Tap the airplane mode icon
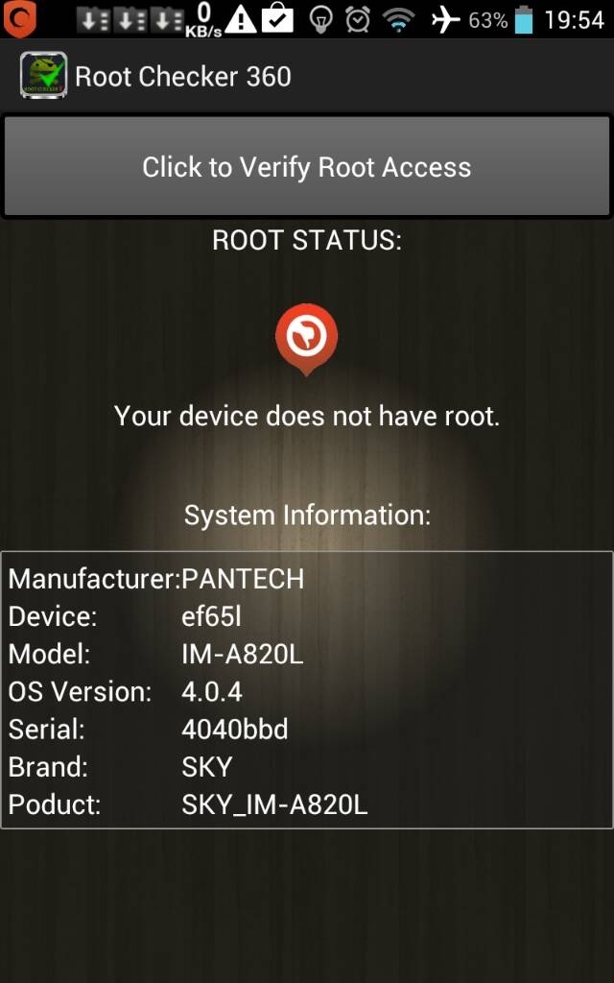The image size is (614, 983). point(445,20)
